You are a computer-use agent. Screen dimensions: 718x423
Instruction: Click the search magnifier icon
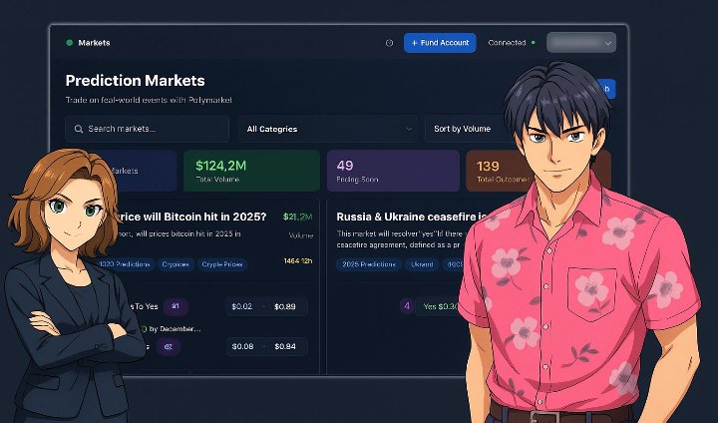79,129
